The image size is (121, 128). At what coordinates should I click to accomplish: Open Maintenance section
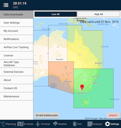pos(17,96)
